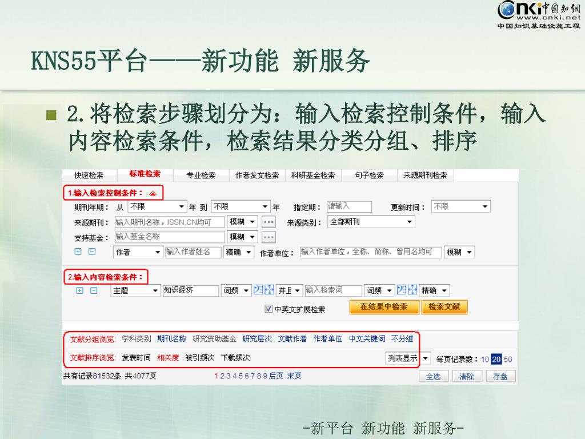The image size is (585, 439).
Task: Open the 列表显示 view dropdown
Action: point(408,358)
